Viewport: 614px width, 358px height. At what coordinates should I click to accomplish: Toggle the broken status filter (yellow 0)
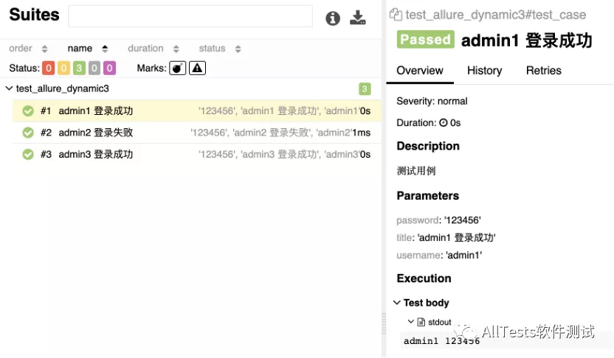tap(63, 68)
